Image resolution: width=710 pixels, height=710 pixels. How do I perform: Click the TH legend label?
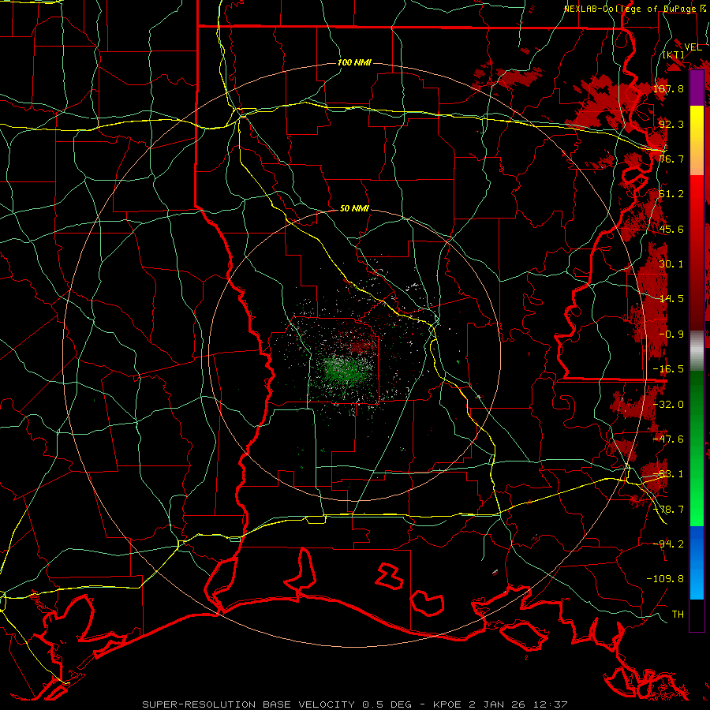[678, 615]
